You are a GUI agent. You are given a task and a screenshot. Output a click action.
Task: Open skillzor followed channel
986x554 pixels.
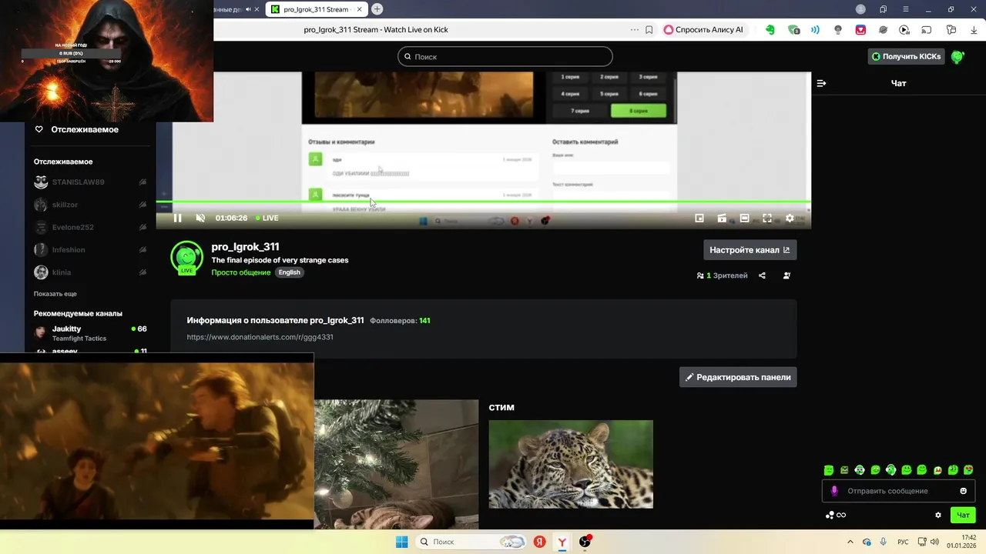click(x=90, y=205)
